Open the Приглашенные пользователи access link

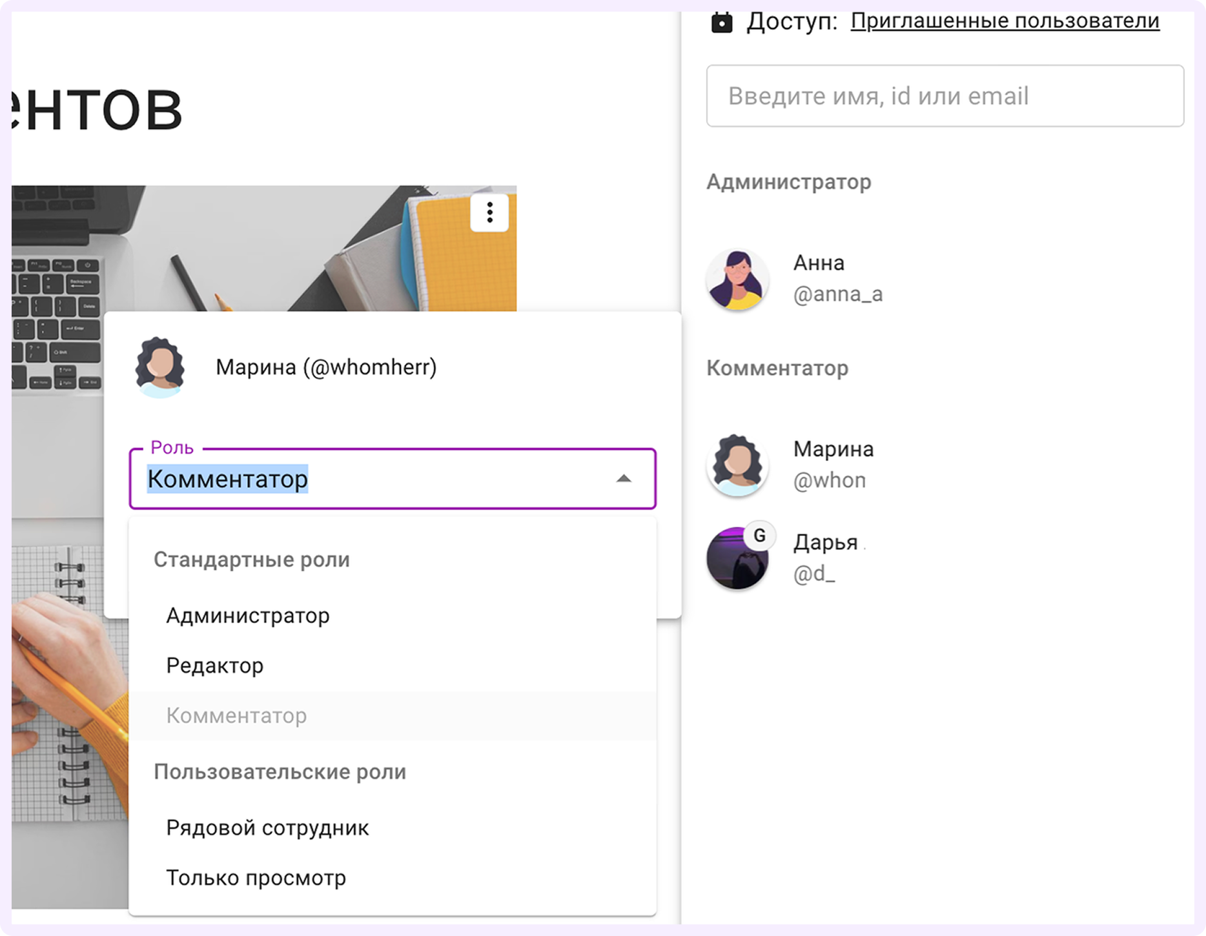click(x=1005, y=21)
